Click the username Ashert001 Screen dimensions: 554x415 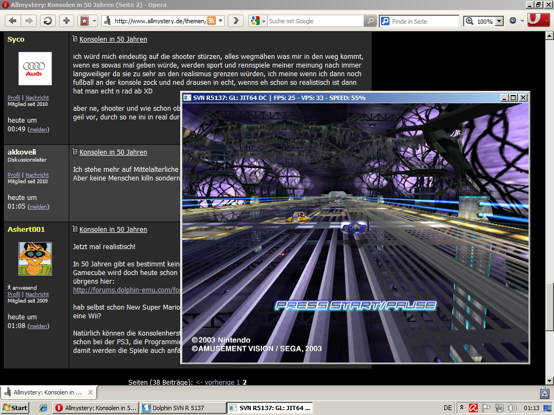26,229
